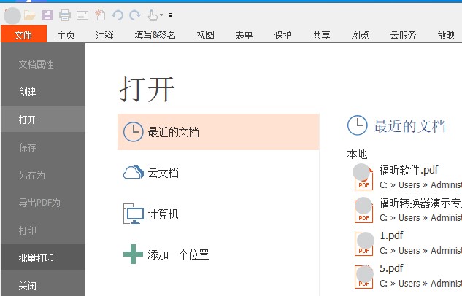Select 打印 in the file sidebar
Screen dimensions: 462x296
click(x=43, y=230)
